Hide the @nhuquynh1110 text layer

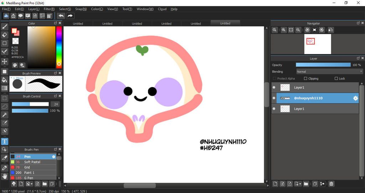click(274, 98)
